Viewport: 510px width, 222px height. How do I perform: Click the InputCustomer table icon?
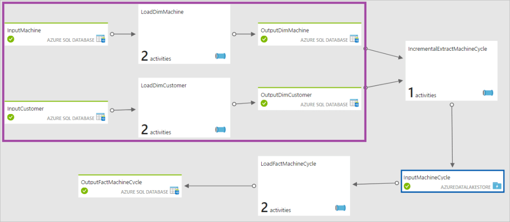pyautogui.click(x=100, y=117)
